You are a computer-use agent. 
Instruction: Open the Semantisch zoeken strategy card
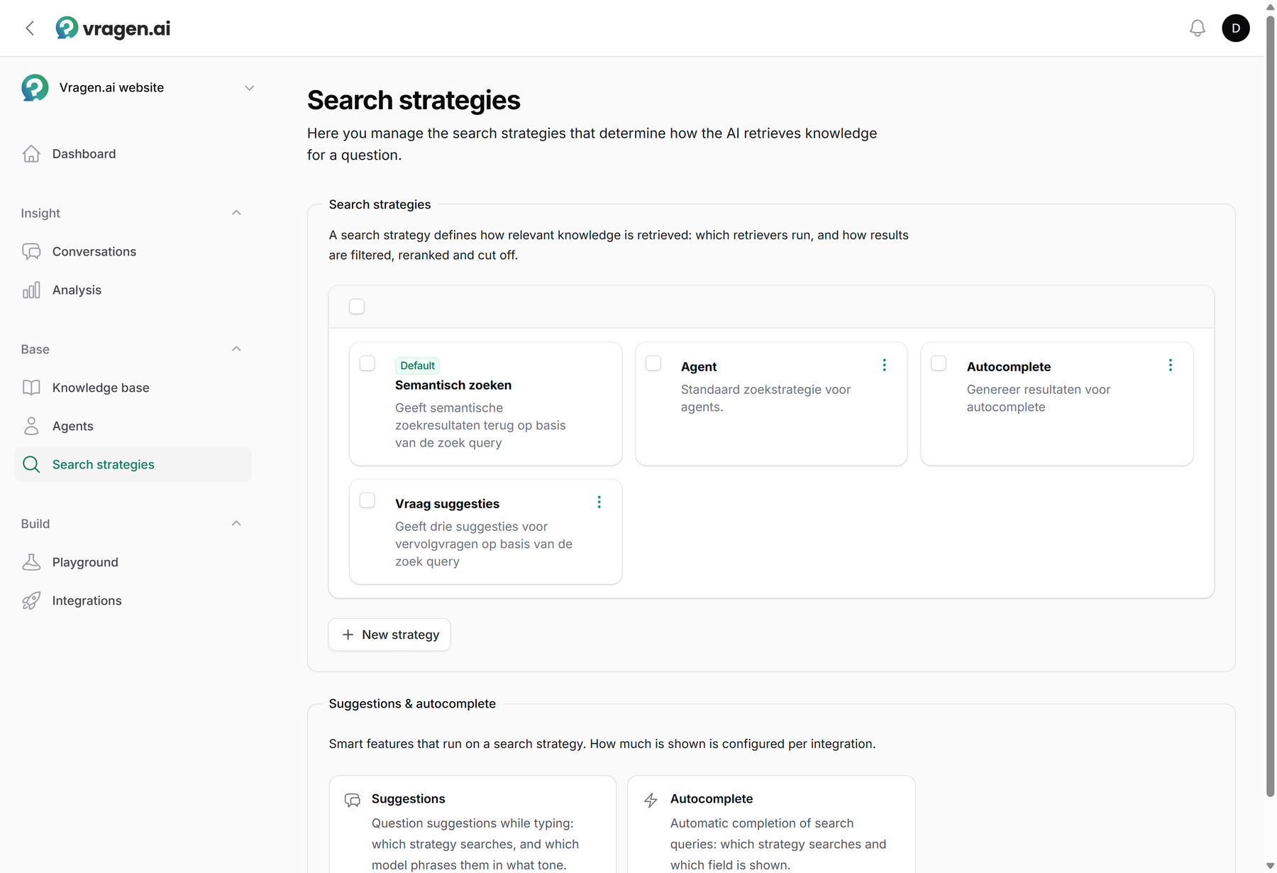[x=486, y=404]
